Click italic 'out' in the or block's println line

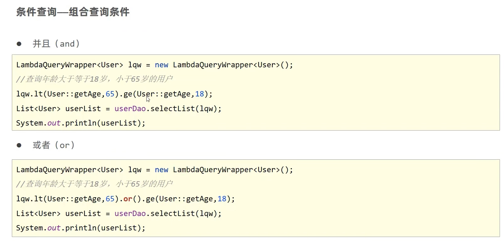54,228
